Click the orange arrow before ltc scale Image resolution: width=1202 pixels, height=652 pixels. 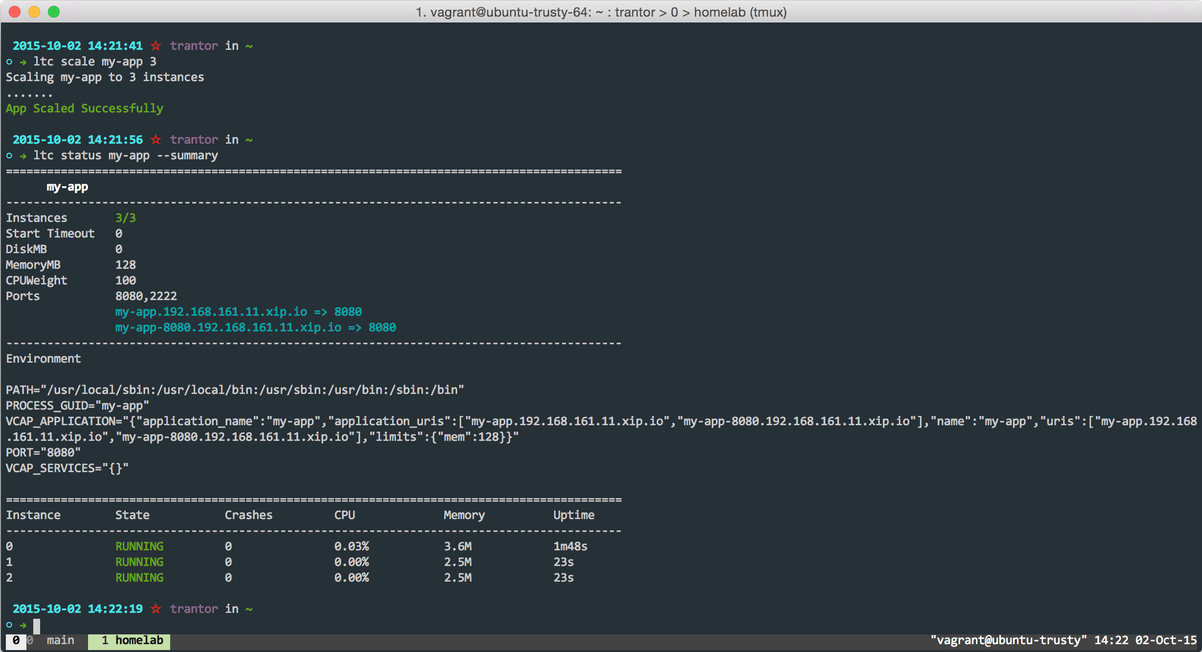(x=23, y=62)
